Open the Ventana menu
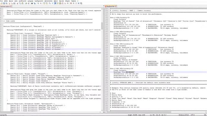 click(73, 1)
